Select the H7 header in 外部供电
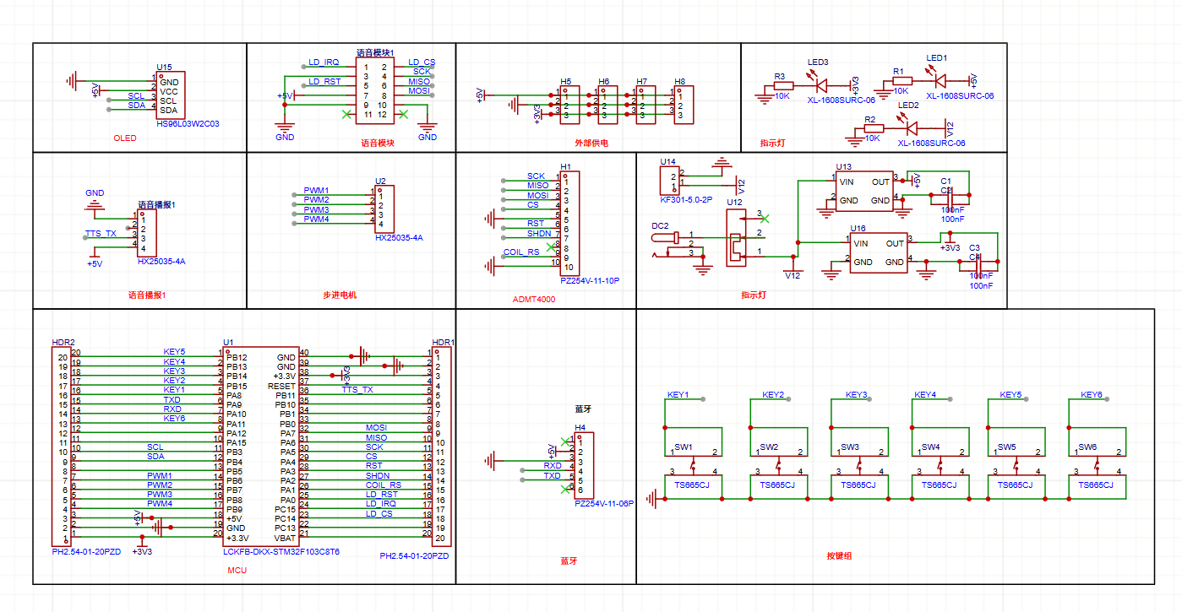1182x612 pixels. (x=646, y=106)
